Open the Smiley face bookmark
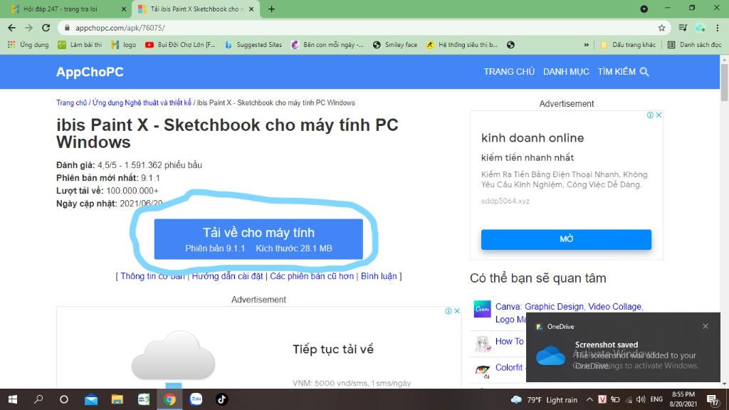The width and height of the screenshot is (729, 410). point(395,45)
